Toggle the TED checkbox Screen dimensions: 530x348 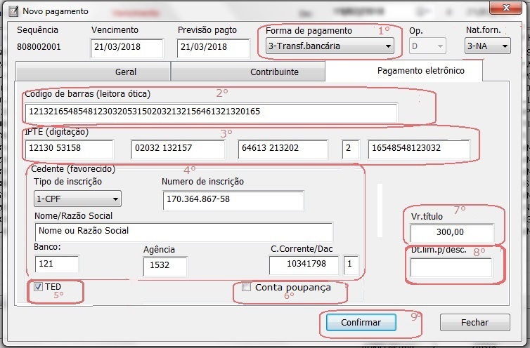click(38, 287)
